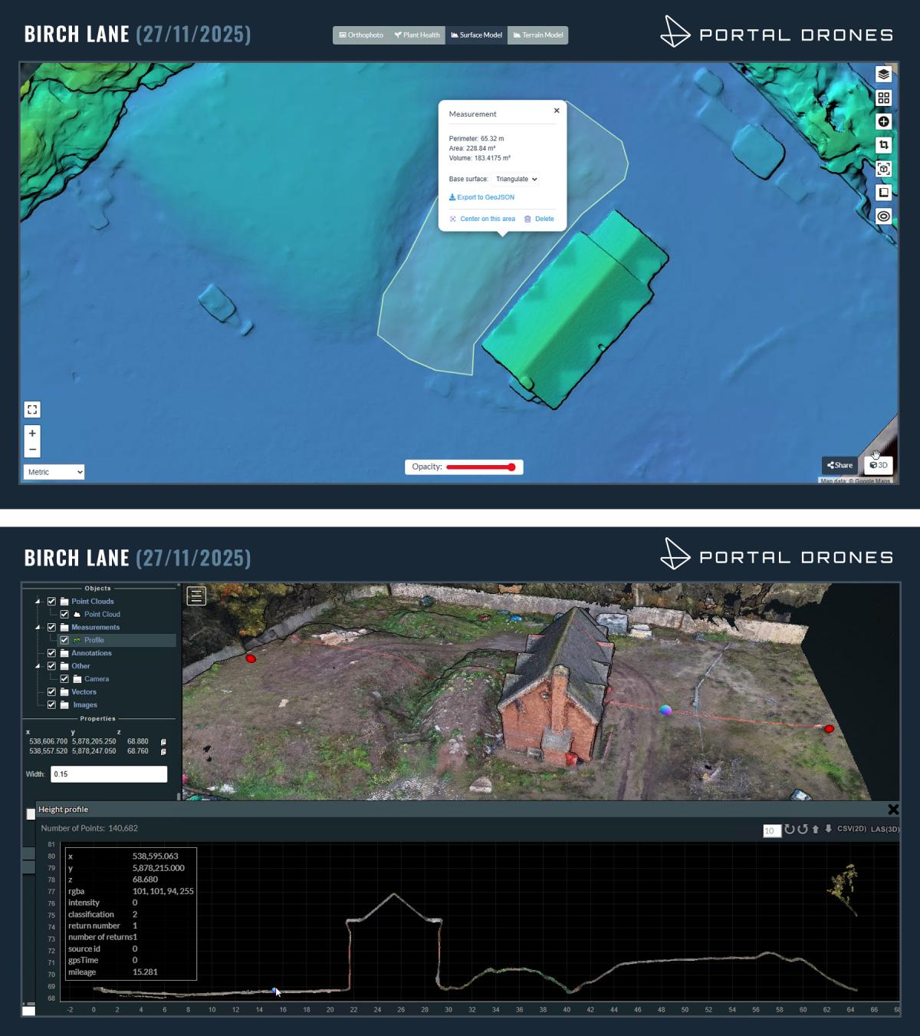Screen dimensions: 920x1036
Task: Click the add measurement plus icon
Action: click(x=883, y=121)
